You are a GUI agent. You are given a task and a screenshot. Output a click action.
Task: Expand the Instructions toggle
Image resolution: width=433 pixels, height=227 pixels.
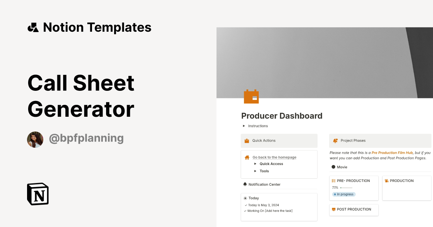click(x=244, y=126)
